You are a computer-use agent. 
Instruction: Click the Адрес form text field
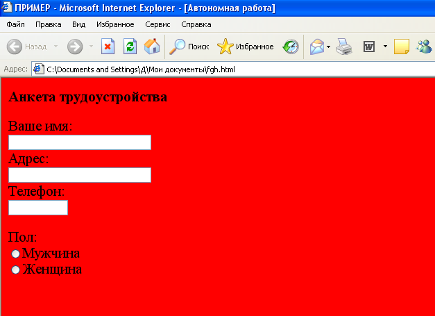80,175
